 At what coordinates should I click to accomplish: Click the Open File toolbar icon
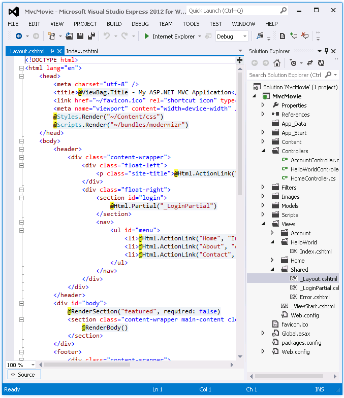(x=70, y=36)
